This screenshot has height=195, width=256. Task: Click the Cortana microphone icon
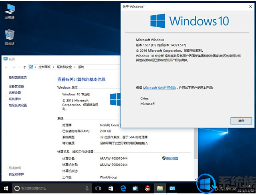[x=87, y=189]
